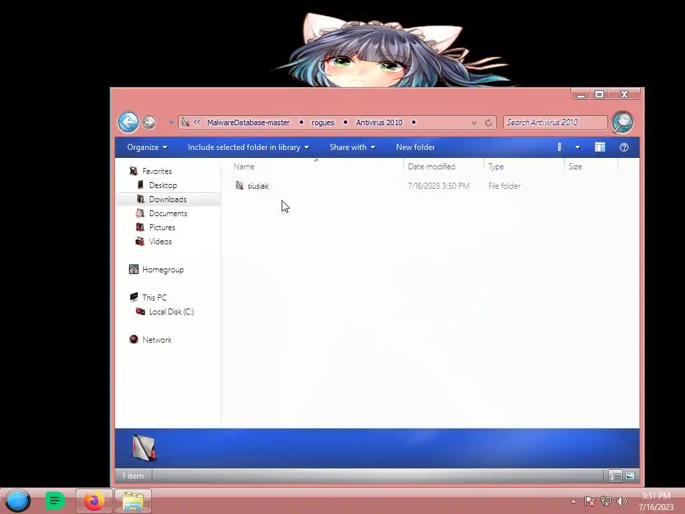The width and height of the screenshot is (685, 514).
Task: Open the recent locations dropdown beside Forward
Action: [171, 122]
